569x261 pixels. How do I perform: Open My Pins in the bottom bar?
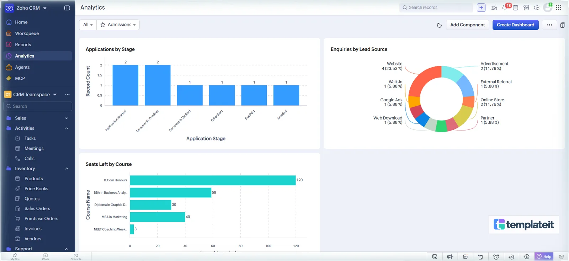point(15,257)
